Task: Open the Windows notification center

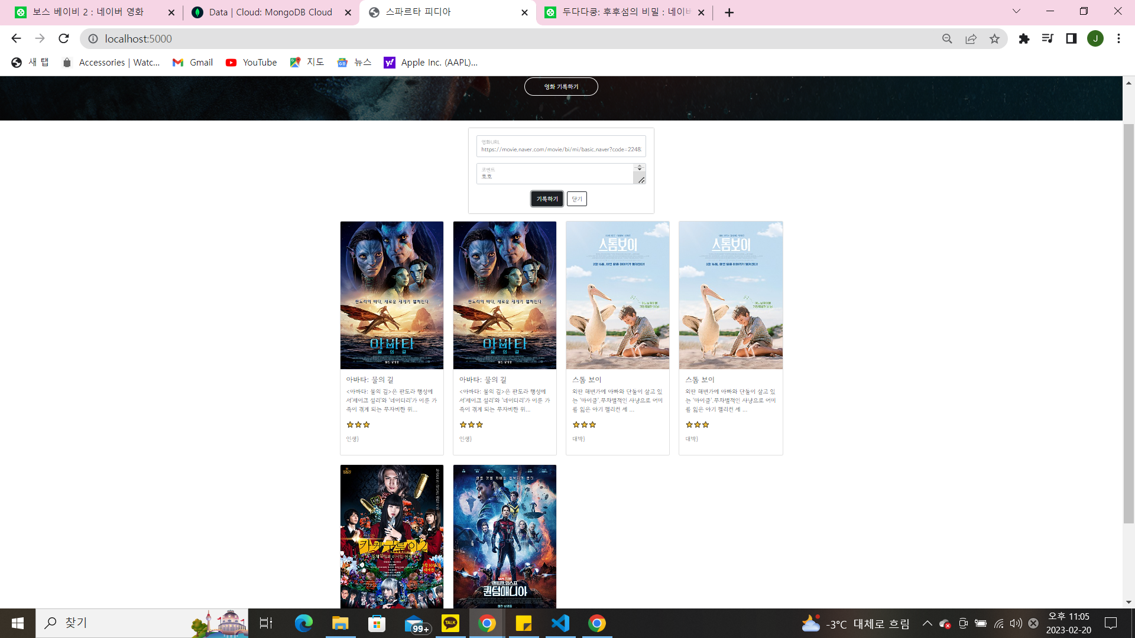Action: [x=1111, y=623]
